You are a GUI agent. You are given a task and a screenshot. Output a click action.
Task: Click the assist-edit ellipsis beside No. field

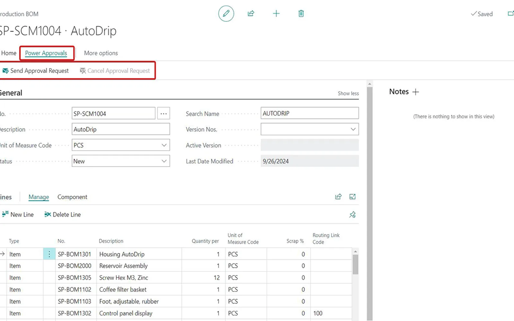coord(164,113)
